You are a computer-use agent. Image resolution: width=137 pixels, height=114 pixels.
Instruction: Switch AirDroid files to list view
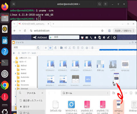(x=46, y=48)
